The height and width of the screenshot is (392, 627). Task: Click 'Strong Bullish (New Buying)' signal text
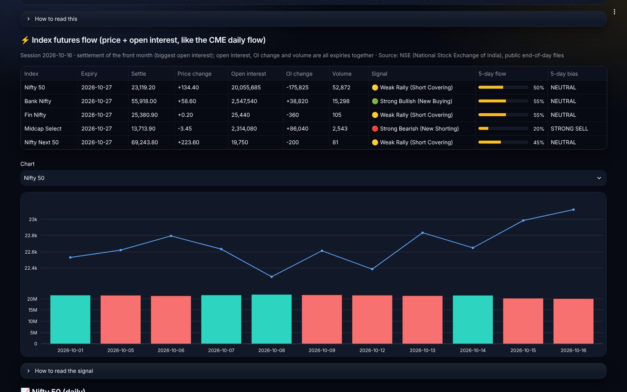[x=416, y=101]
